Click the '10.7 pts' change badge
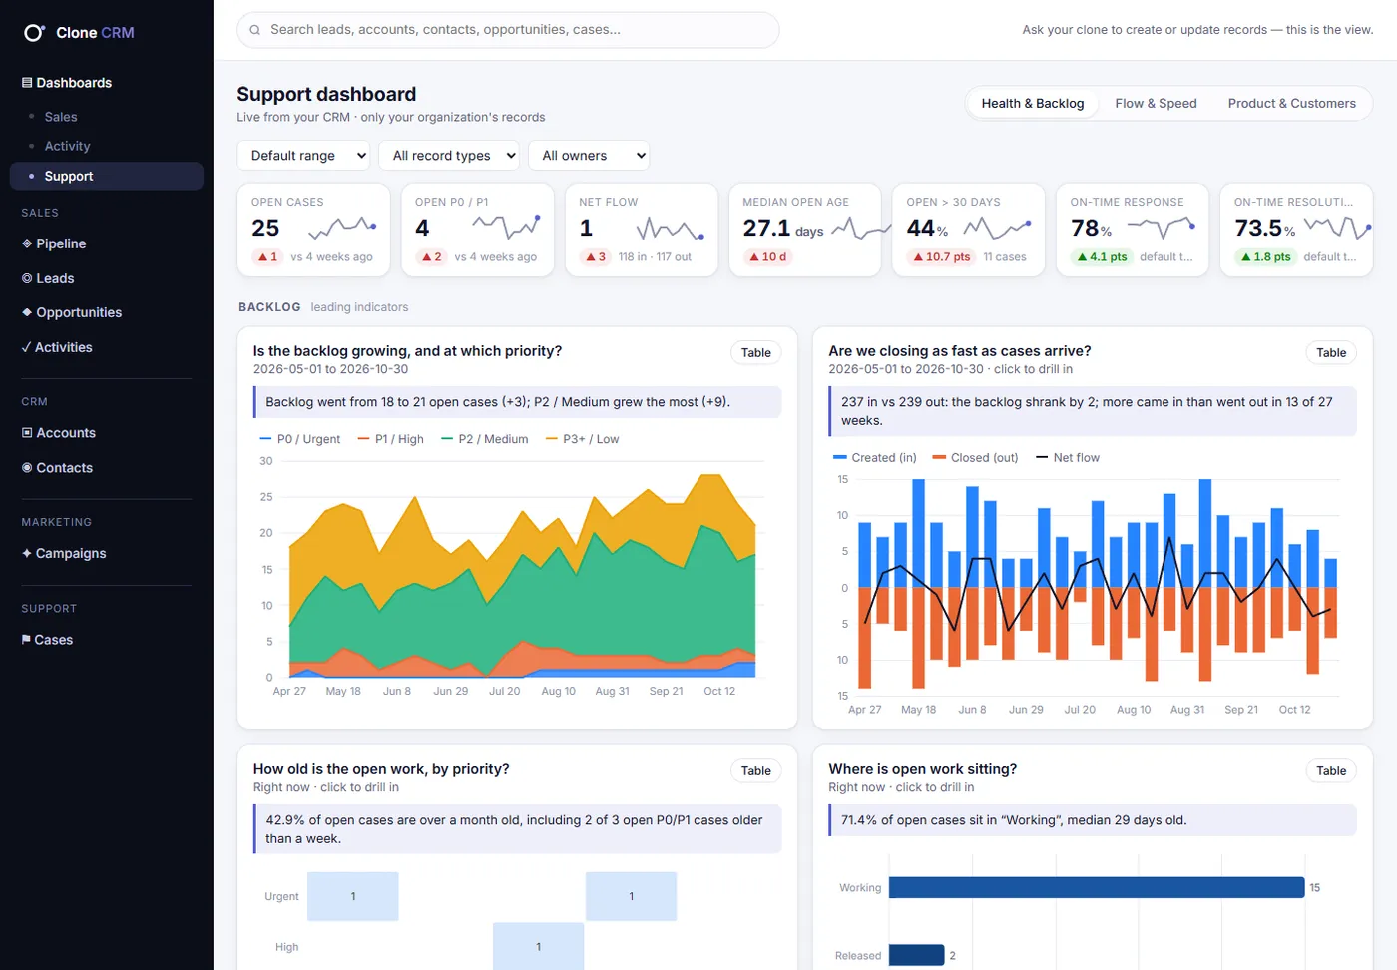1397x970 pixels. (x=941, y=257)
